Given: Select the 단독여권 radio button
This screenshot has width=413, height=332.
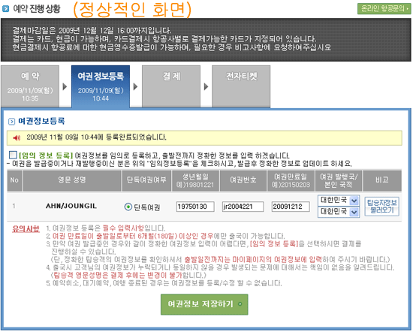Looking at the screenshot, I should tap(128, 207).
